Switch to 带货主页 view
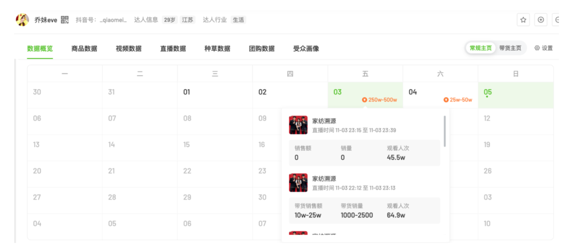The image size is (569, 251). tap(510, 48)
